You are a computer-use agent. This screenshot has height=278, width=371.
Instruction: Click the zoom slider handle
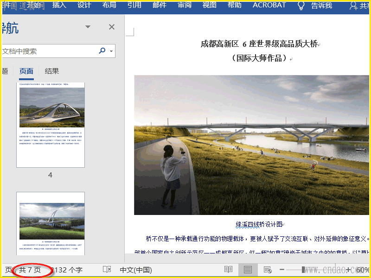[x=303, y=270]
